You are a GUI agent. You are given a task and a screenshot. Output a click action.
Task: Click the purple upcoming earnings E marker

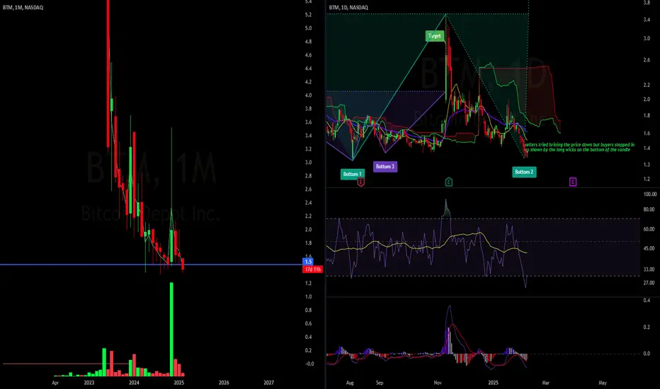point(573,182)
